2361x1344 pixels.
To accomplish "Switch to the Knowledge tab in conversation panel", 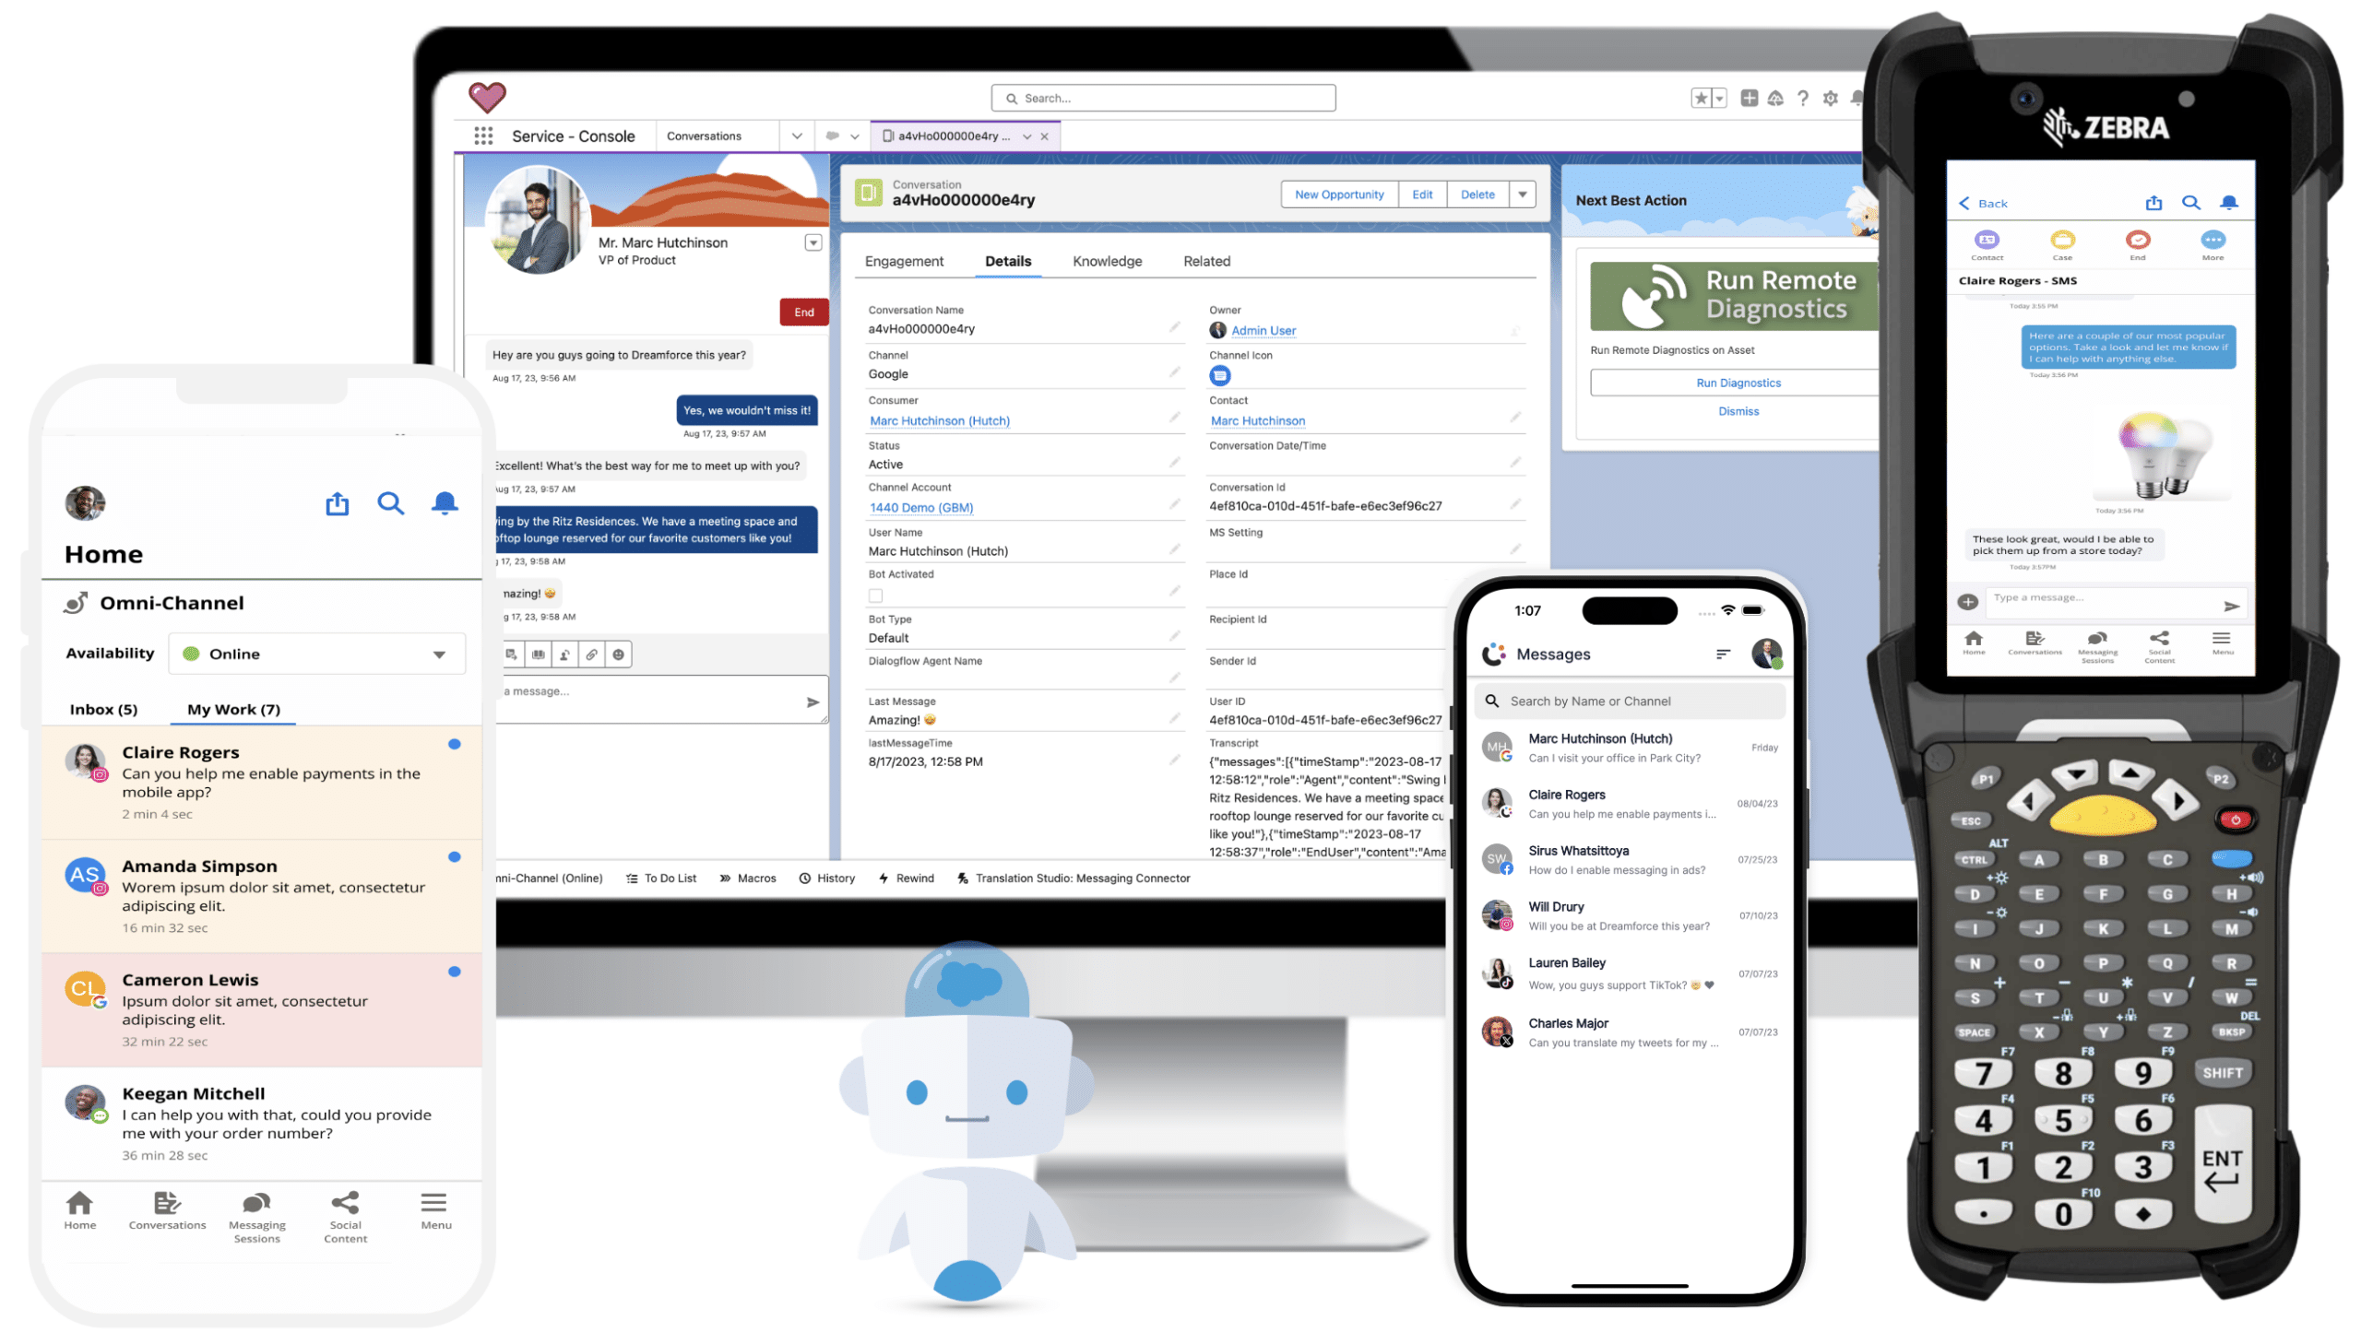I will click(x=1108, y=261).
